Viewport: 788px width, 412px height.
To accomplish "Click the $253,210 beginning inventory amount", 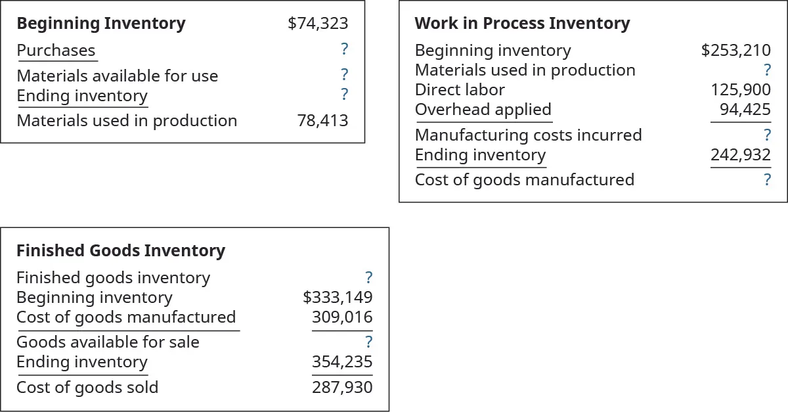I will point(735,50).
